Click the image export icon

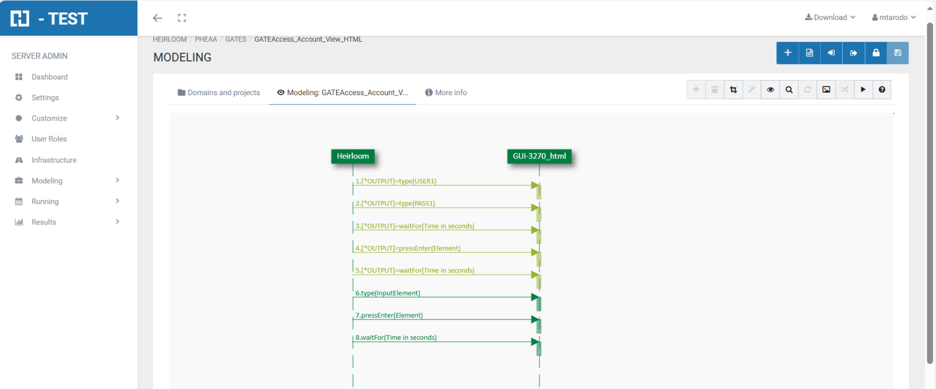(826, 90)
